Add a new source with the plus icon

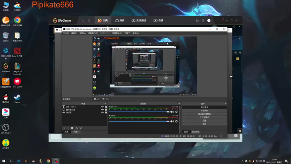click(x=64, y=128)
